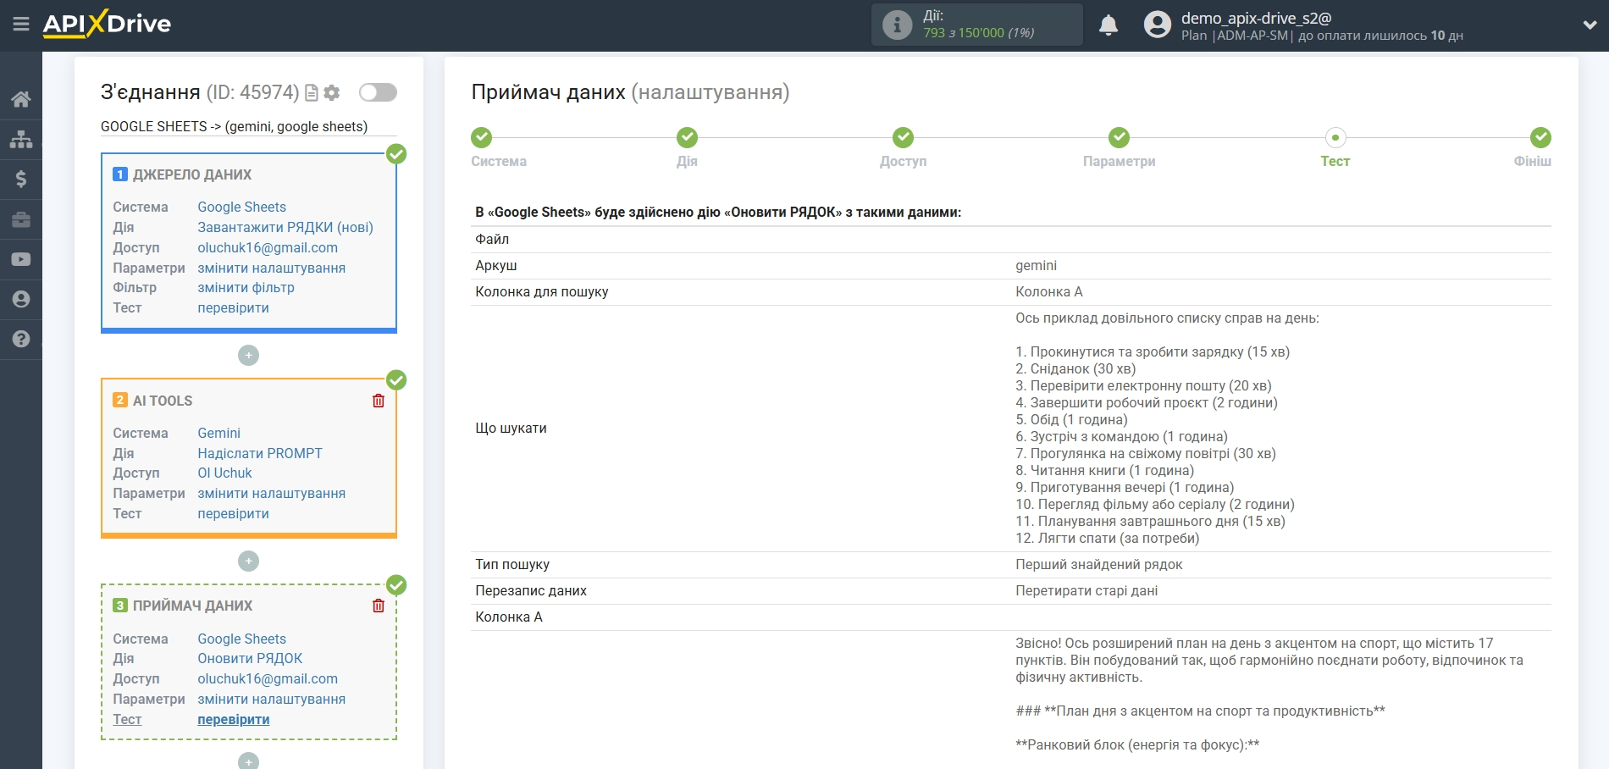Click the Перетирати старі дані value
1609x769 pixels.
(x=1086, y=590)
